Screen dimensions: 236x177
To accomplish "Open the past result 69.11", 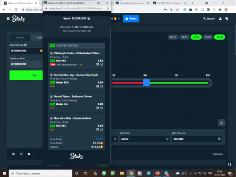I will click(185, 37).
